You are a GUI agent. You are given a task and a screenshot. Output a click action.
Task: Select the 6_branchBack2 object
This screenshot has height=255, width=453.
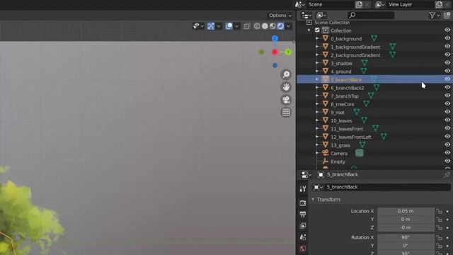[x=348, y=88]
